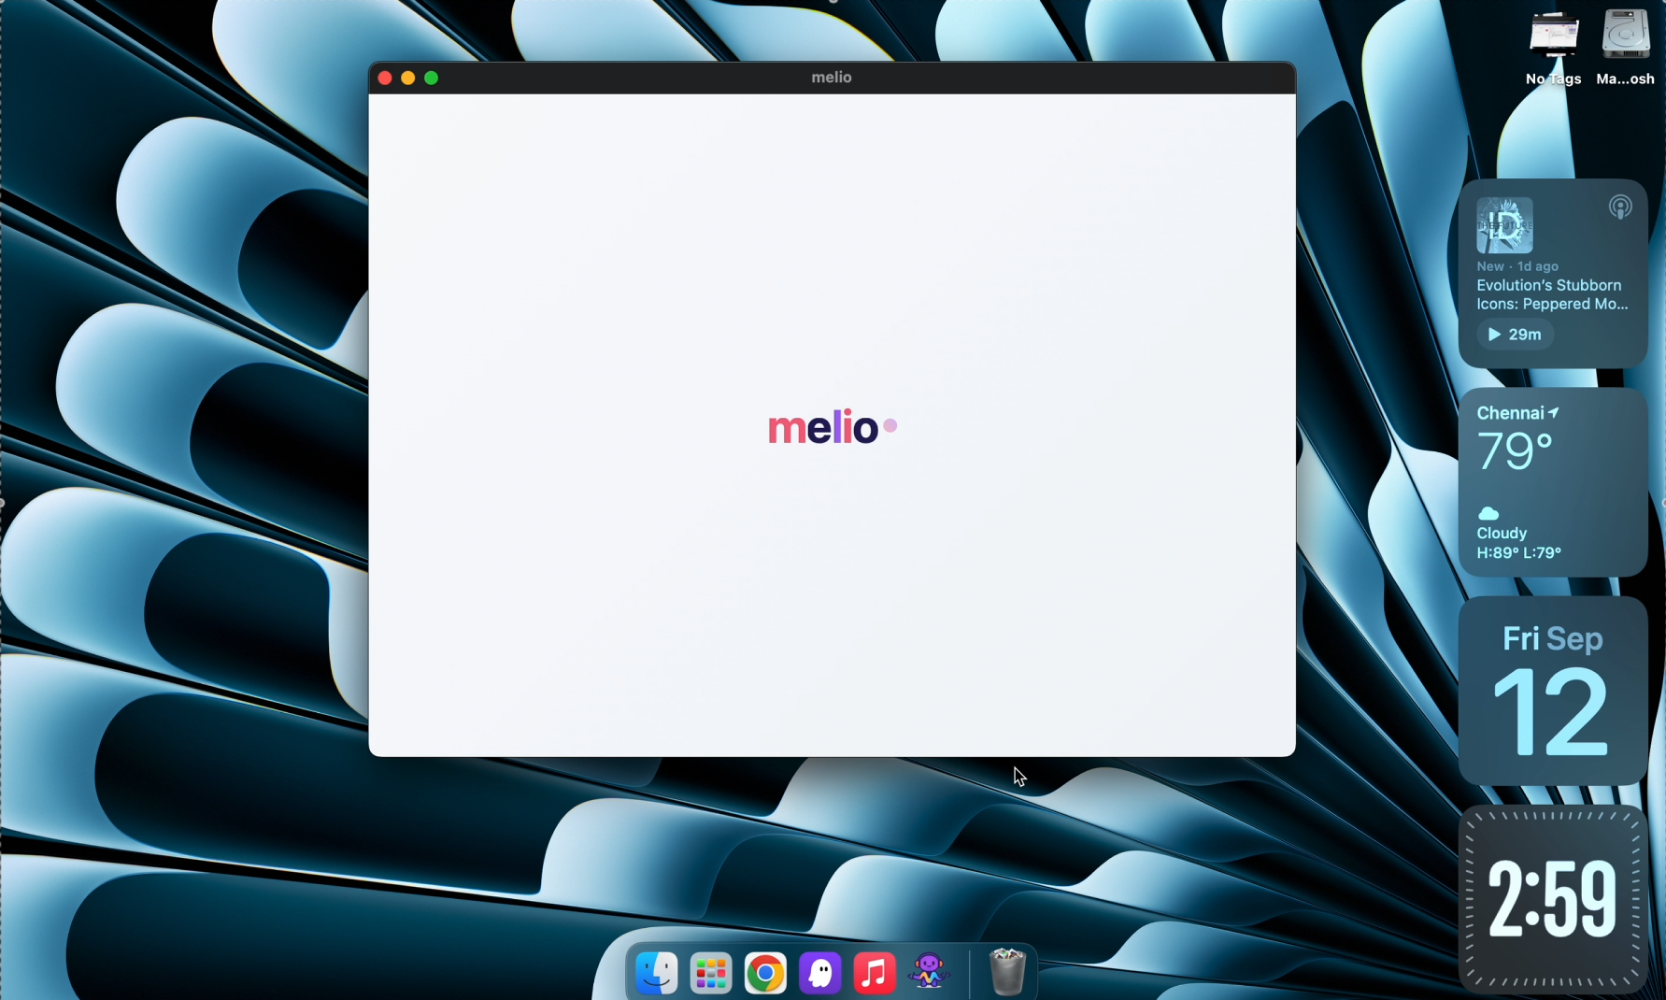
Task: Click the Podcasts icon in widget
Action: click(x=1620, y=207)
